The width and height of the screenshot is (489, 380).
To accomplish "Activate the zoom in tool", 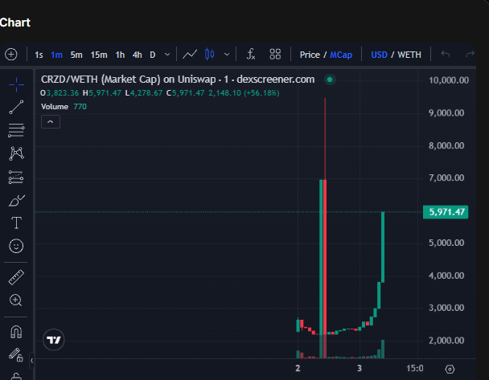I will tap(15, 300).
